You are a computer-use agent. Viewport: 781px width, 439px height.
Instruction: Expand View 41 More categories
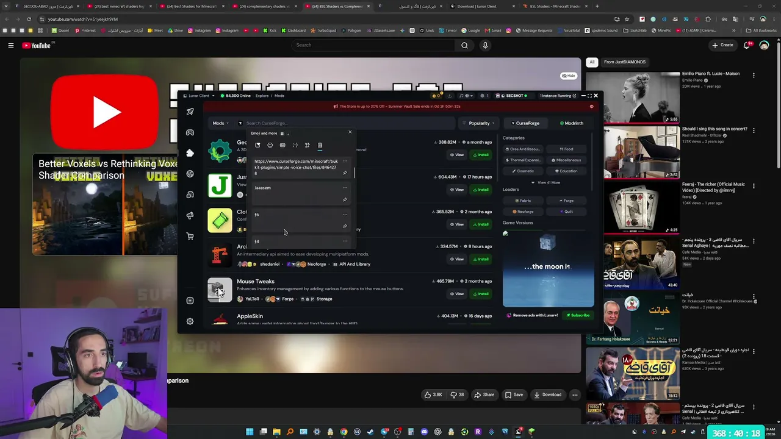pyautogui.click(x=546, y=182)
